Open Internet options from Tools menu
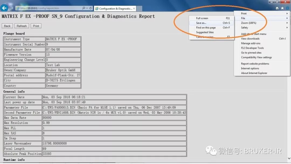The height and width of the screenshot is (164, 291). [x=250, y=68]
